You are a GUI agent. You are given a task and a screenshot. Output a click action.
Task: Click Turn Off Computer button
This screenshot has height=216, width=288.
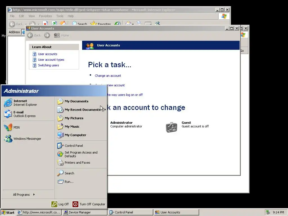point(89,204)
